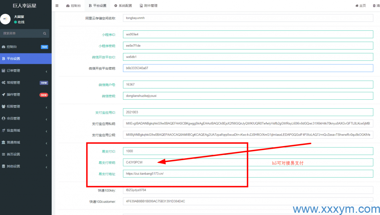Viewport: 380px width, 215px height.
Task: Click the 微信商户号 input field
Action: pyautogui.click(x=248, y=85)
